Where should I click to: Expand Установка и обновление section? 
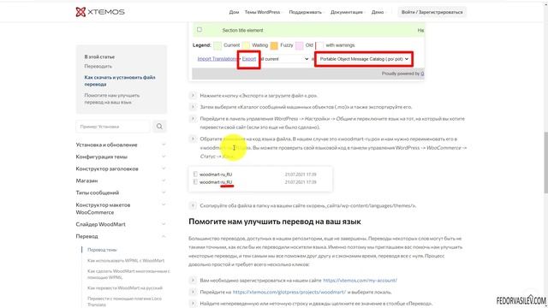121,145
